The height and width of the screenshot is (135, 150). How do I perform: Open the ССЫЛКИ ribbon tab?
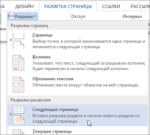pos(111,7)
